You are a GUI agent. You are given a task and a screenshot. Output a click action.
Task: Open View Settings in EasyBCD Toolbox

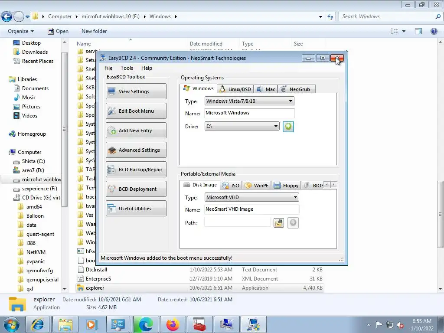(x=136, y=91)
